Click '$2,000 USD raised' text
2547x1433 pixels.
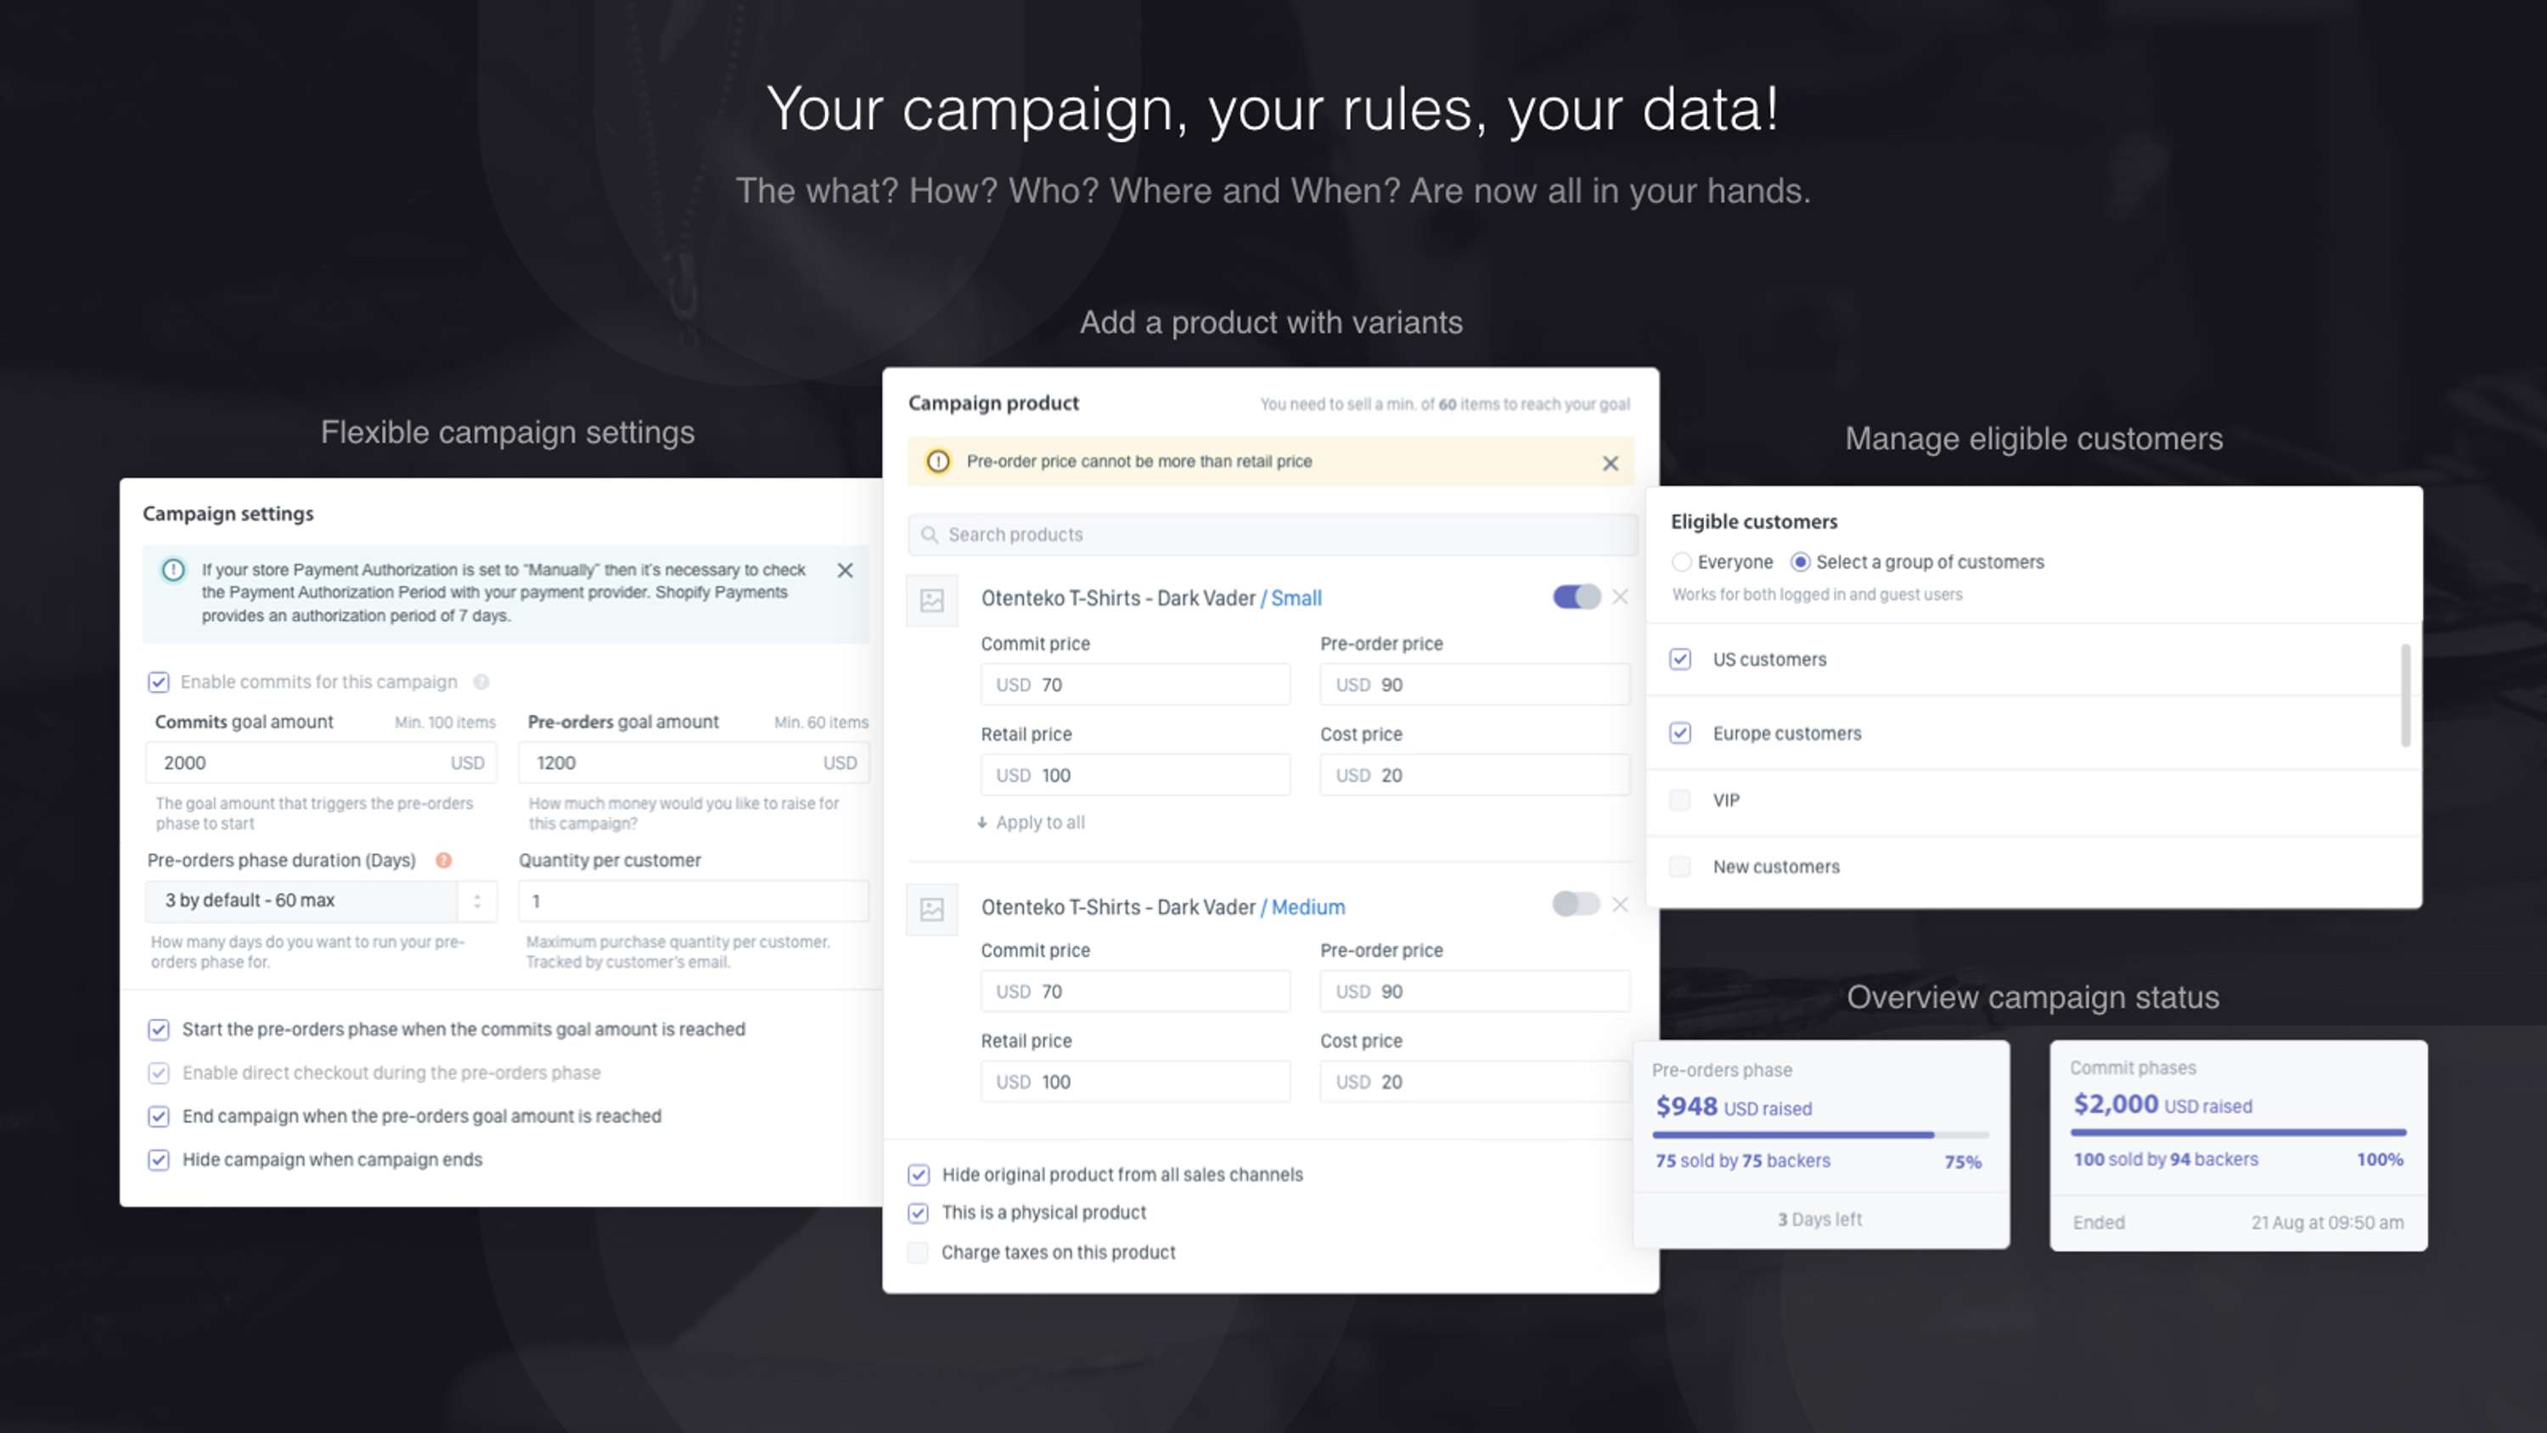pyautogui.click(x=2162, y=1104)
